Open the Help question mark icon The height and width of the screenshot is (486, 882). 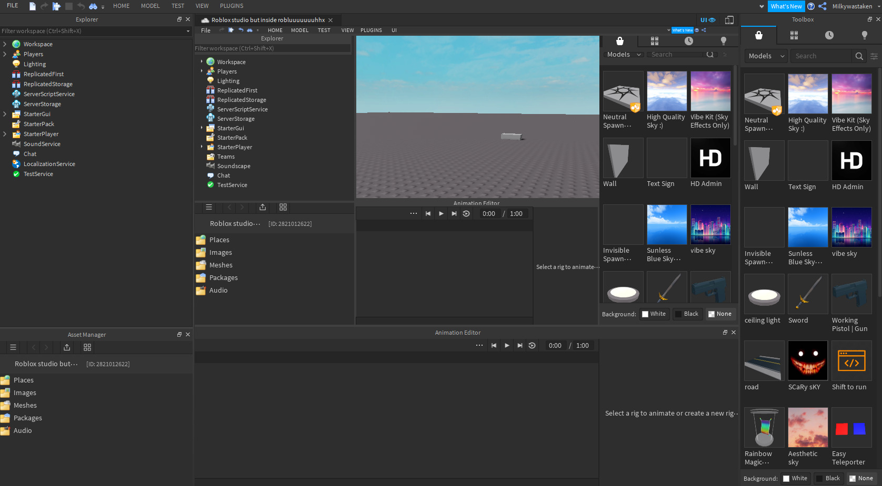point(811,6)
